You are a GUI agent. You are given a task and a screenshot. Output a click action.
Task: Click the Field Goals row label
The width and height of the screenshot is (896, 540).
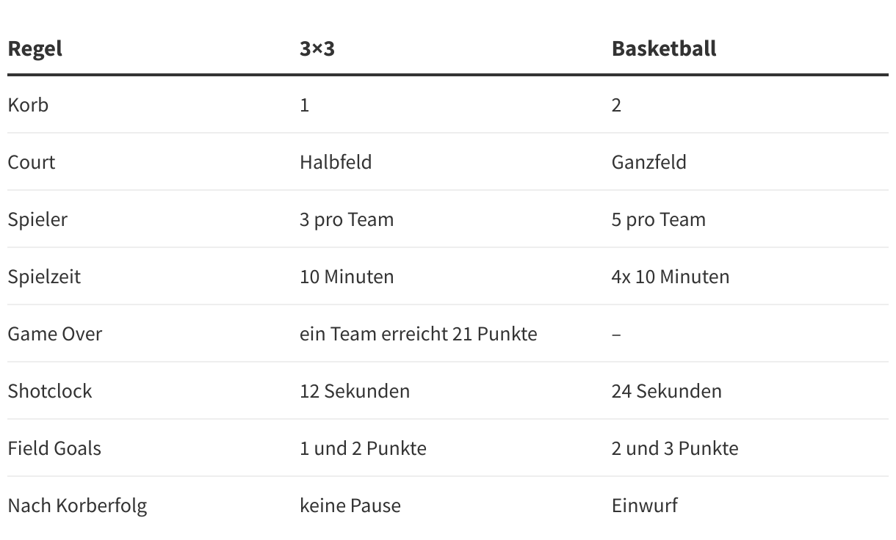(x=54, y=448)
